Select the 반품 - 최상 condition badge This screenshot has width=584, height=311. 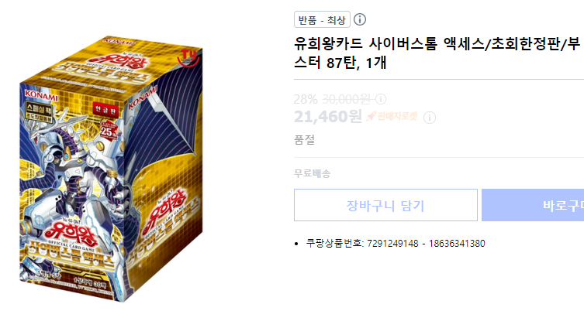(x=322, y=19)
